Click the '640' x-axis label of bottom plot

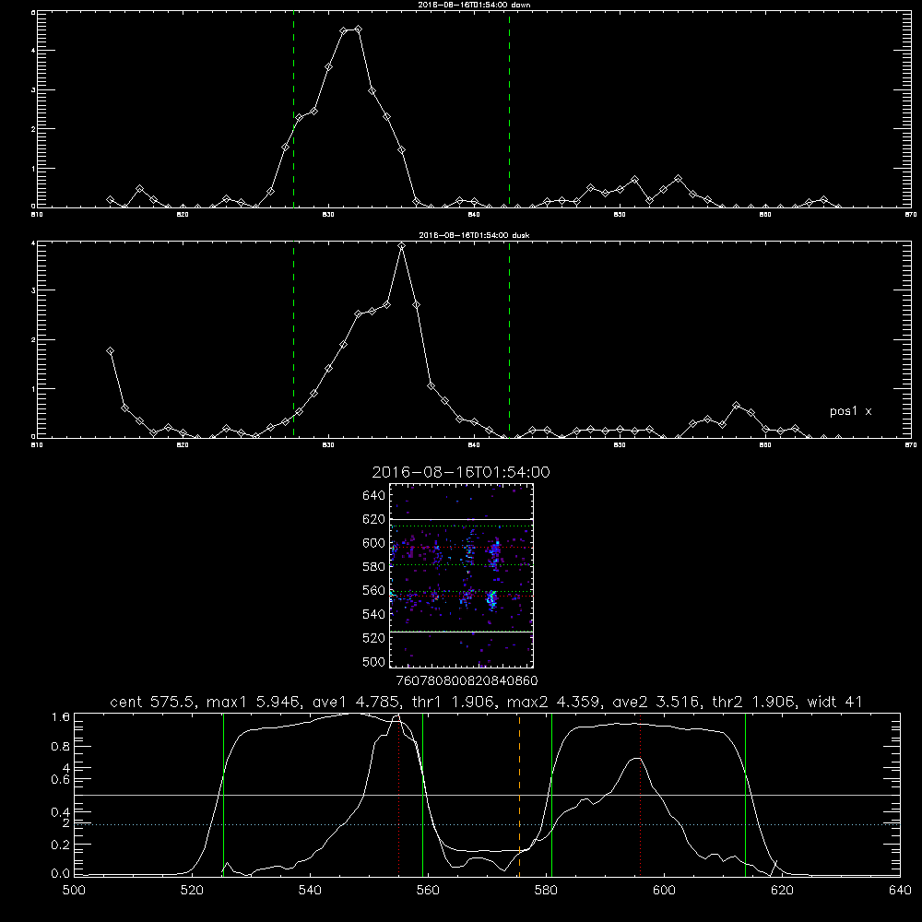tap(900, 891)
